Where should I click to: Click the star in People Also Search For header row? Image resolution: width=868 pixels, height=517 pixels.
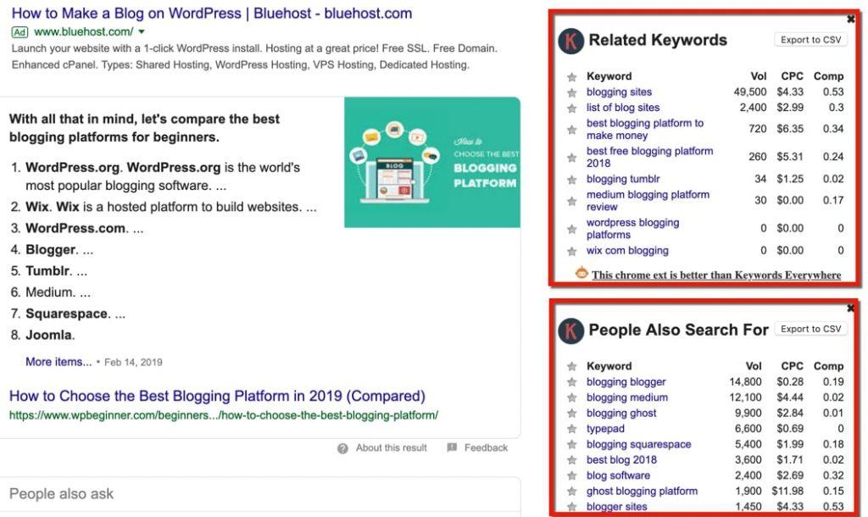[x=572, y=366]
